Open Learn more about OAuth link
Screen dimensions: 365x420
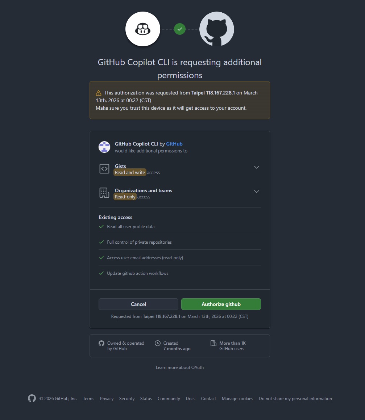pos(180,367)
